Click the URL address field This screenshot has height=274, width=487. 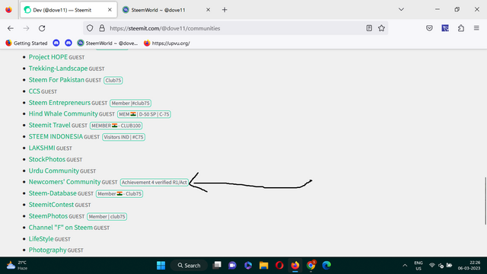(236, 28)
